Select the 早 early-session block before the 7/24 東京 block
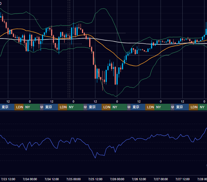Viewport: 207px width, 182px height. [x=42, y=107]
